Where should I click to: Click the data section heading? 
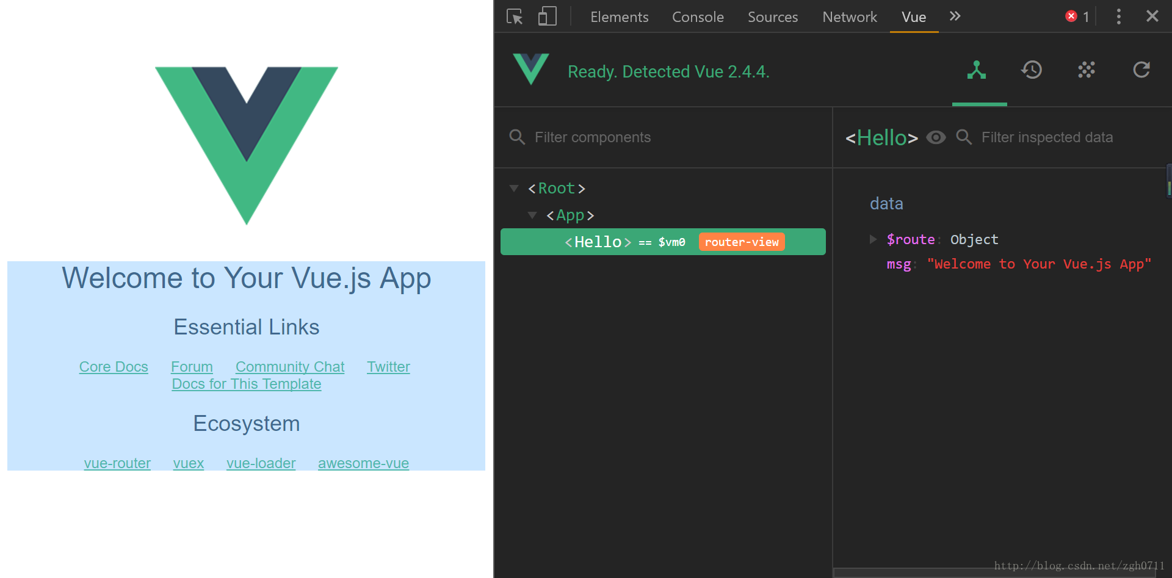coord(886,203)
